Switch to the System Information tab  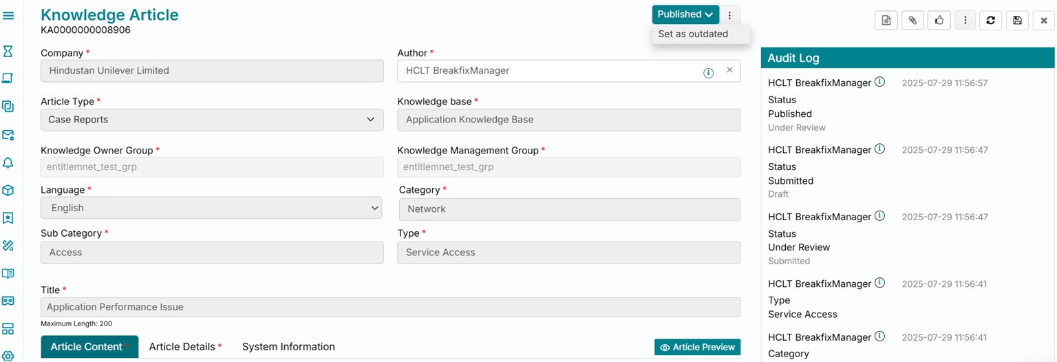(x=288, y=347)
